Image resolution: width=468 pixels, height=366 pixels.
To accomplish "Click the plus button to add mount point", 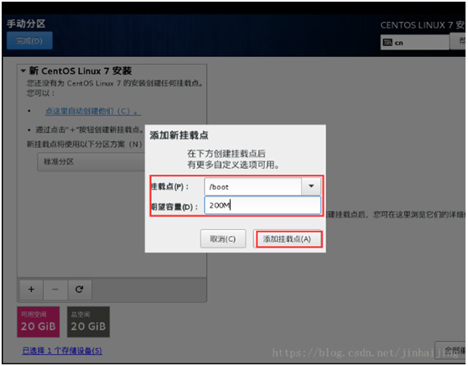I will 31,290.
